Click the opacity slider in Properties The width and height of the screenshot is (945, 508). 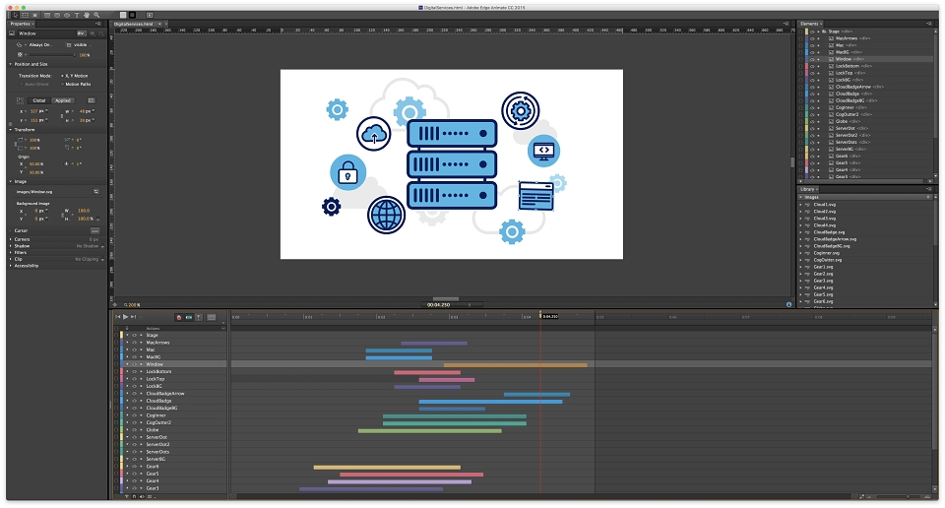(x=51, y=55)
